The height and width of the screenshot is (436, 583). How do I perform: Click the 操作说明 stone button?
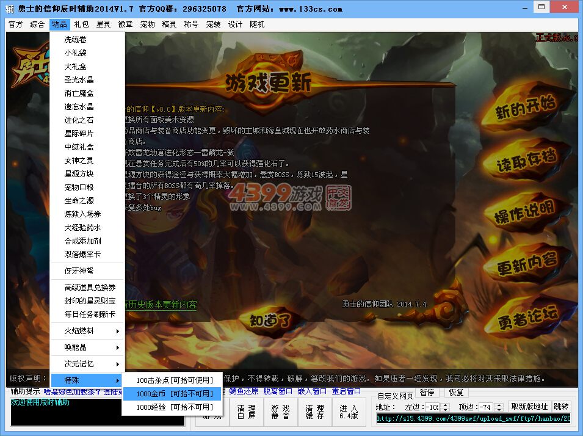point(525,212)
